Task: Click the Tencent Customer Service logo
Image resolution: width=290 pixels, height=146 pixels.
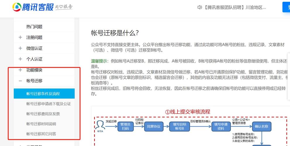Action: point(33,7)
